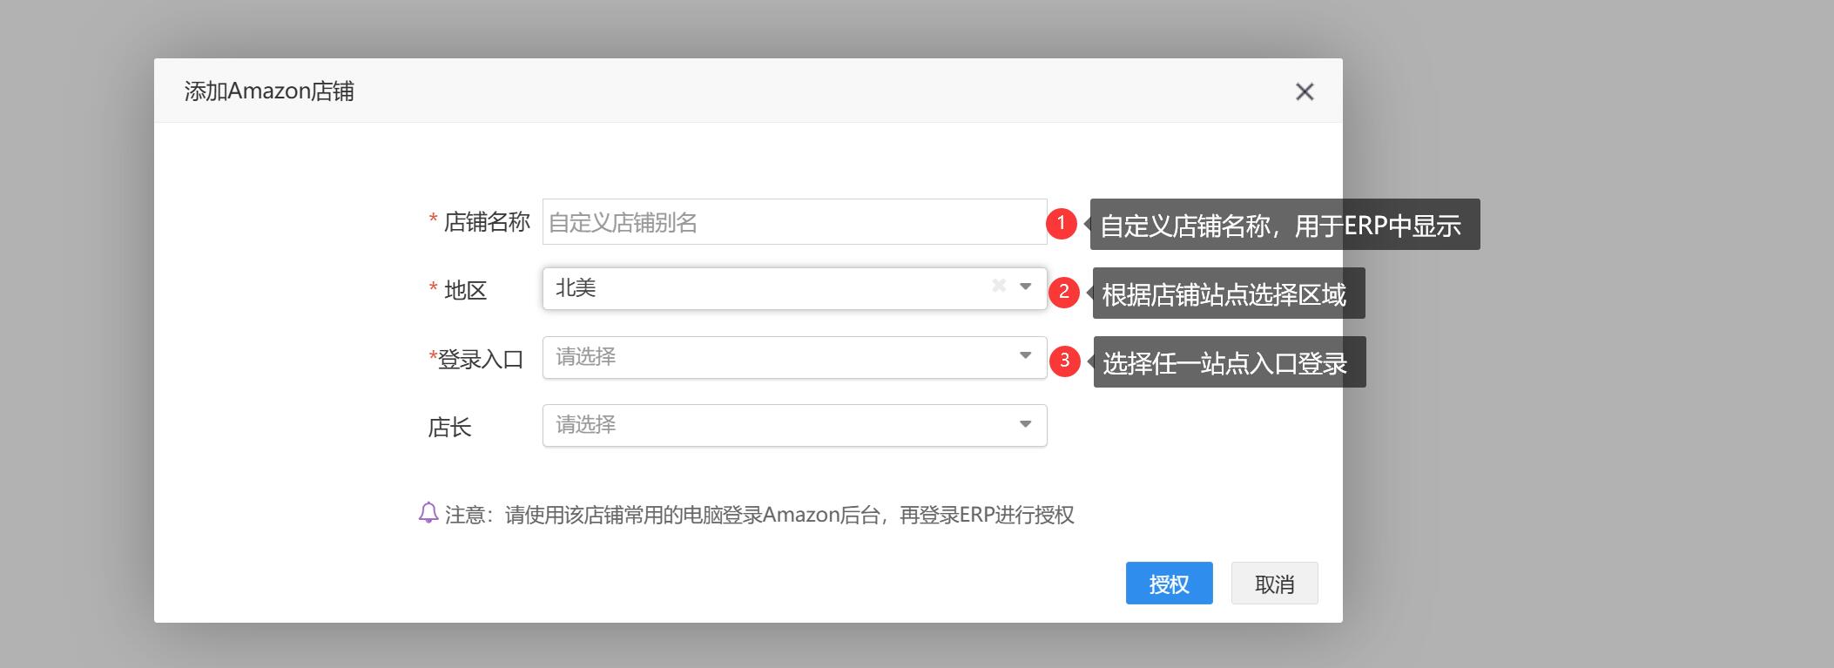Viewport: 1834px width, 668px height.
Task: Click the arrow icon of the 登录入口 dropdown
Action: [1025, 355]
